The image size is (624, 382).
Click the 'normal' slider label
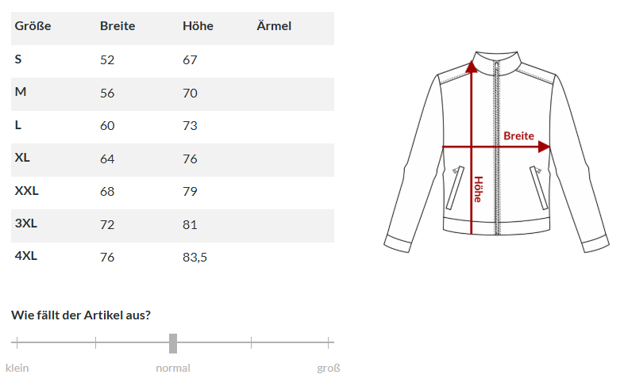point(173,368)
